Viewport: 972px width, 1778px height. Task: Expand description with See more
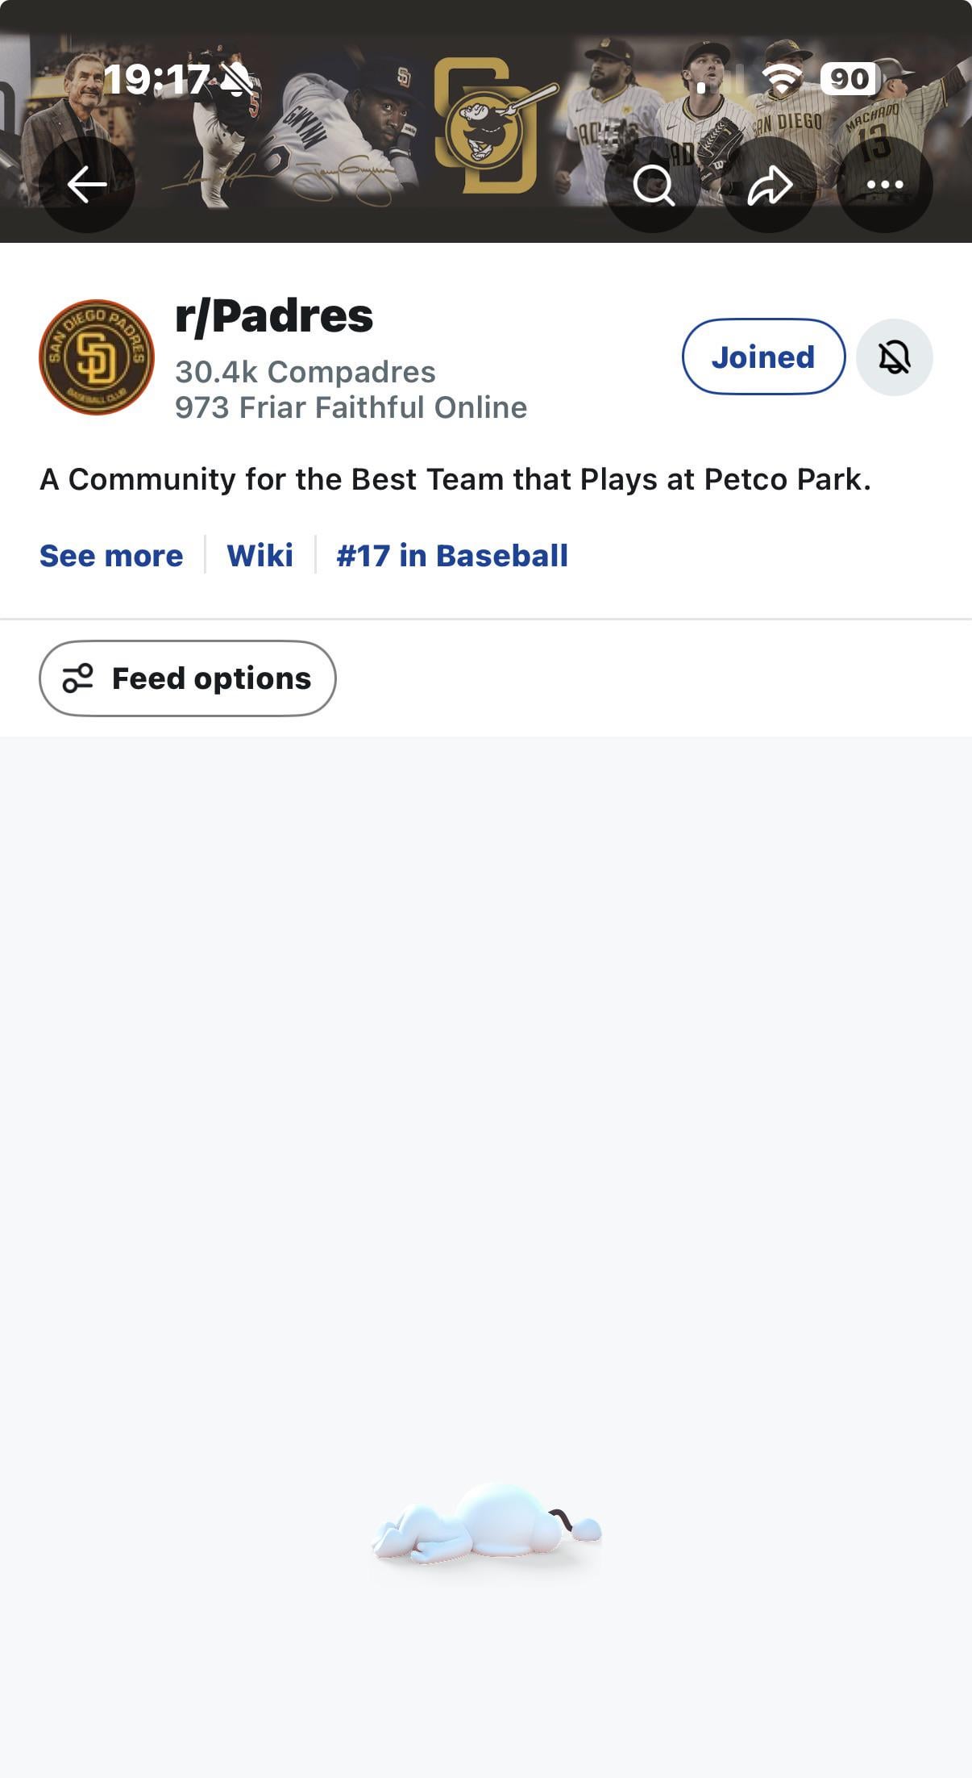click(111, 556)
